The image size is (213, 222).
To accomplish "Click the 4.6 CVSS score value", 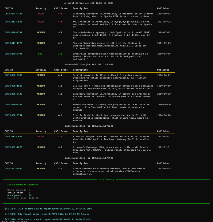I will pyautogui.click(x=60, y=115).
